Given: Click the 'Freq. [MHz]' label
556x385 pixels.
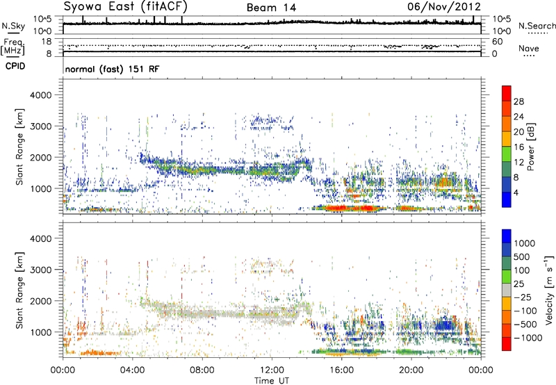Looking at the screenshot, I should (13, 47).
